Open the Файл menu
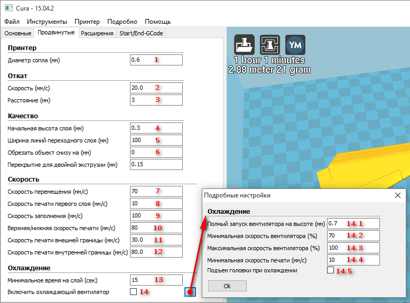Viewport: 410px width, 303px height. click(12, 22)
